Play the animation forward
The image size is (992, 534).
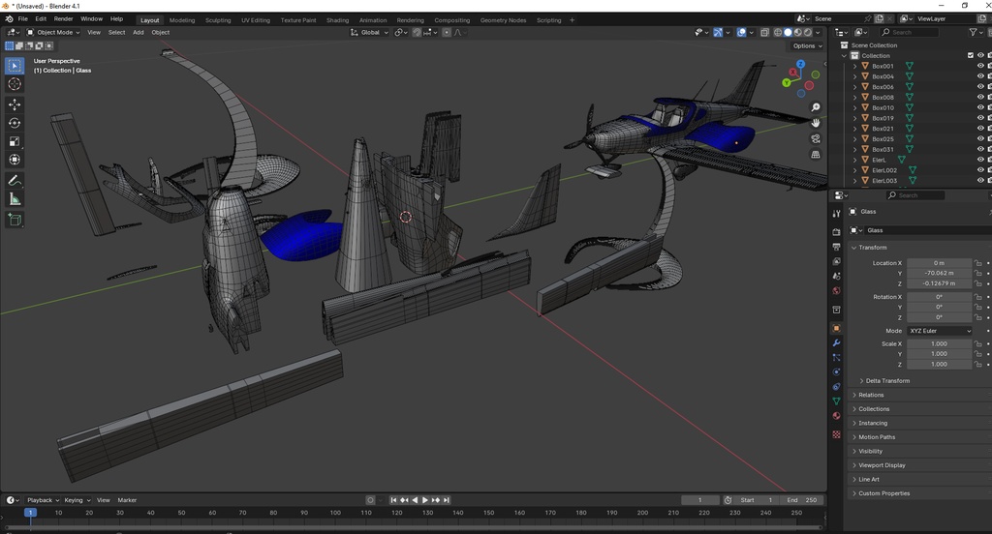point(425,500)
